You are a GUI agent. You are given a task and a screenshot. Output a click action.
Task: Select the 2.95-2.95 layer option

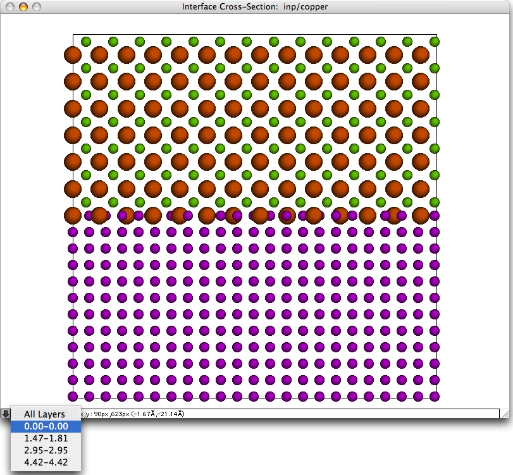46,450
